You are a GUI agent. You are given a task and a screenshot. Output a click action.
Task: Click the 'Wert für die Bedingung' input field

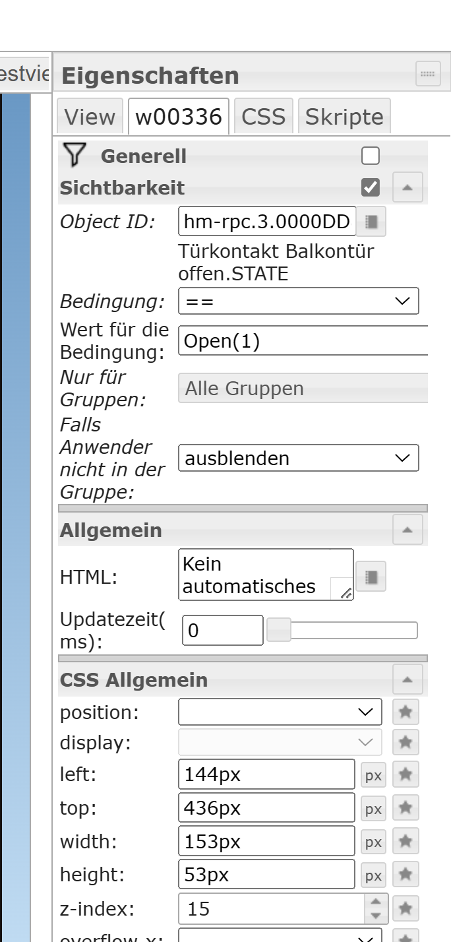(303, 341)
